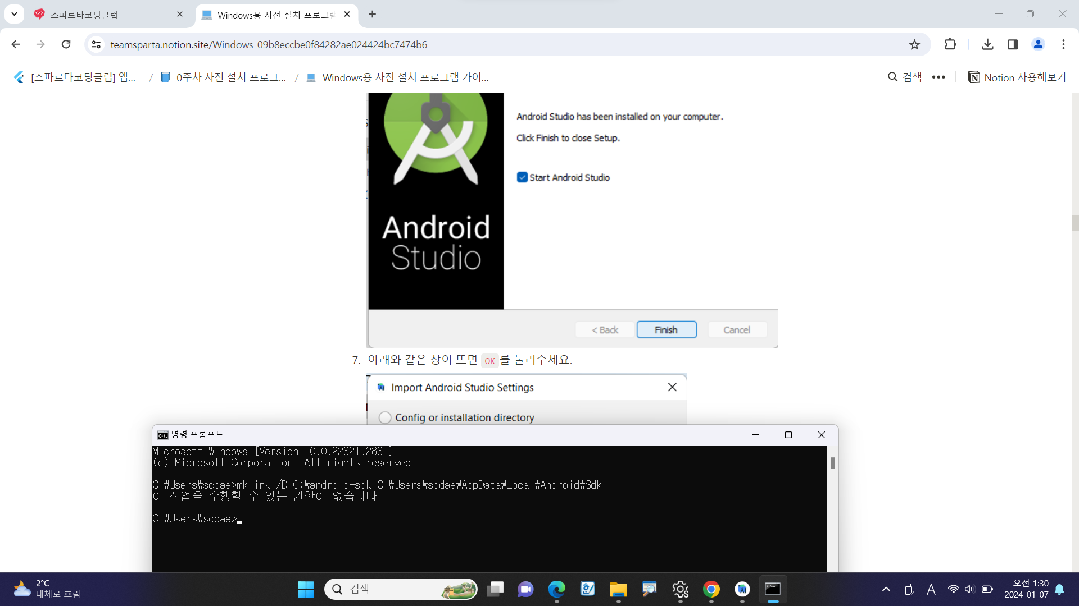Viewport: 1079px width, 606px height.
Task: Click the IME language indicator A
Action: [x=931, y=589]
